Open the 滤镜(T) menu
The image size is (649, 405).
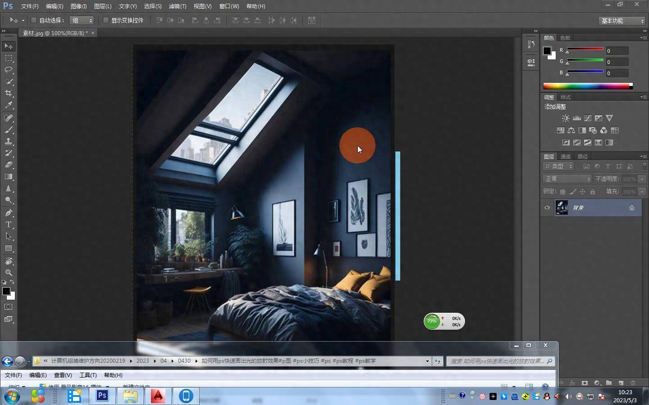177,6
